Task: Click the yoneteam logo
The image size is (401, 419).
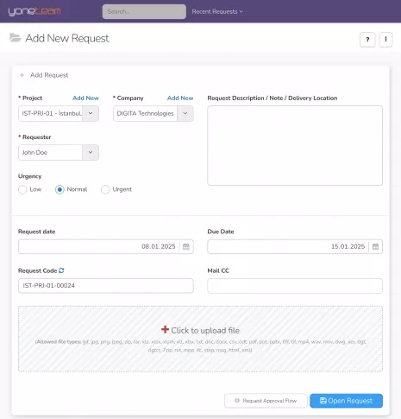Action: pyautogui.click(x=34, y=11)
